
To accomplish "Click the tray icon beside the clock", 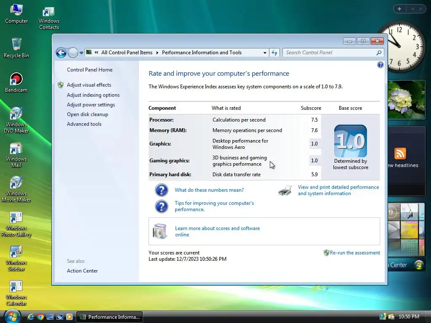I will pyautogui.click(x=391, y=317).
